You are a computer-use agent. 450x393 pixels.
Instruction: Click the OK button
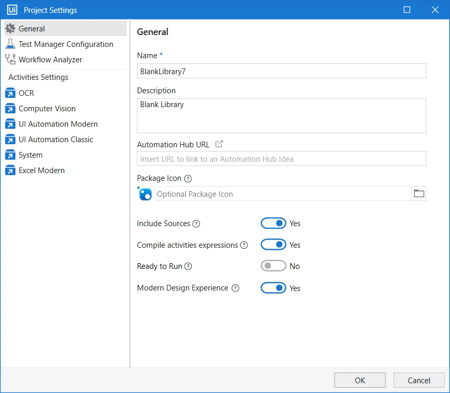tap(359, 380)
